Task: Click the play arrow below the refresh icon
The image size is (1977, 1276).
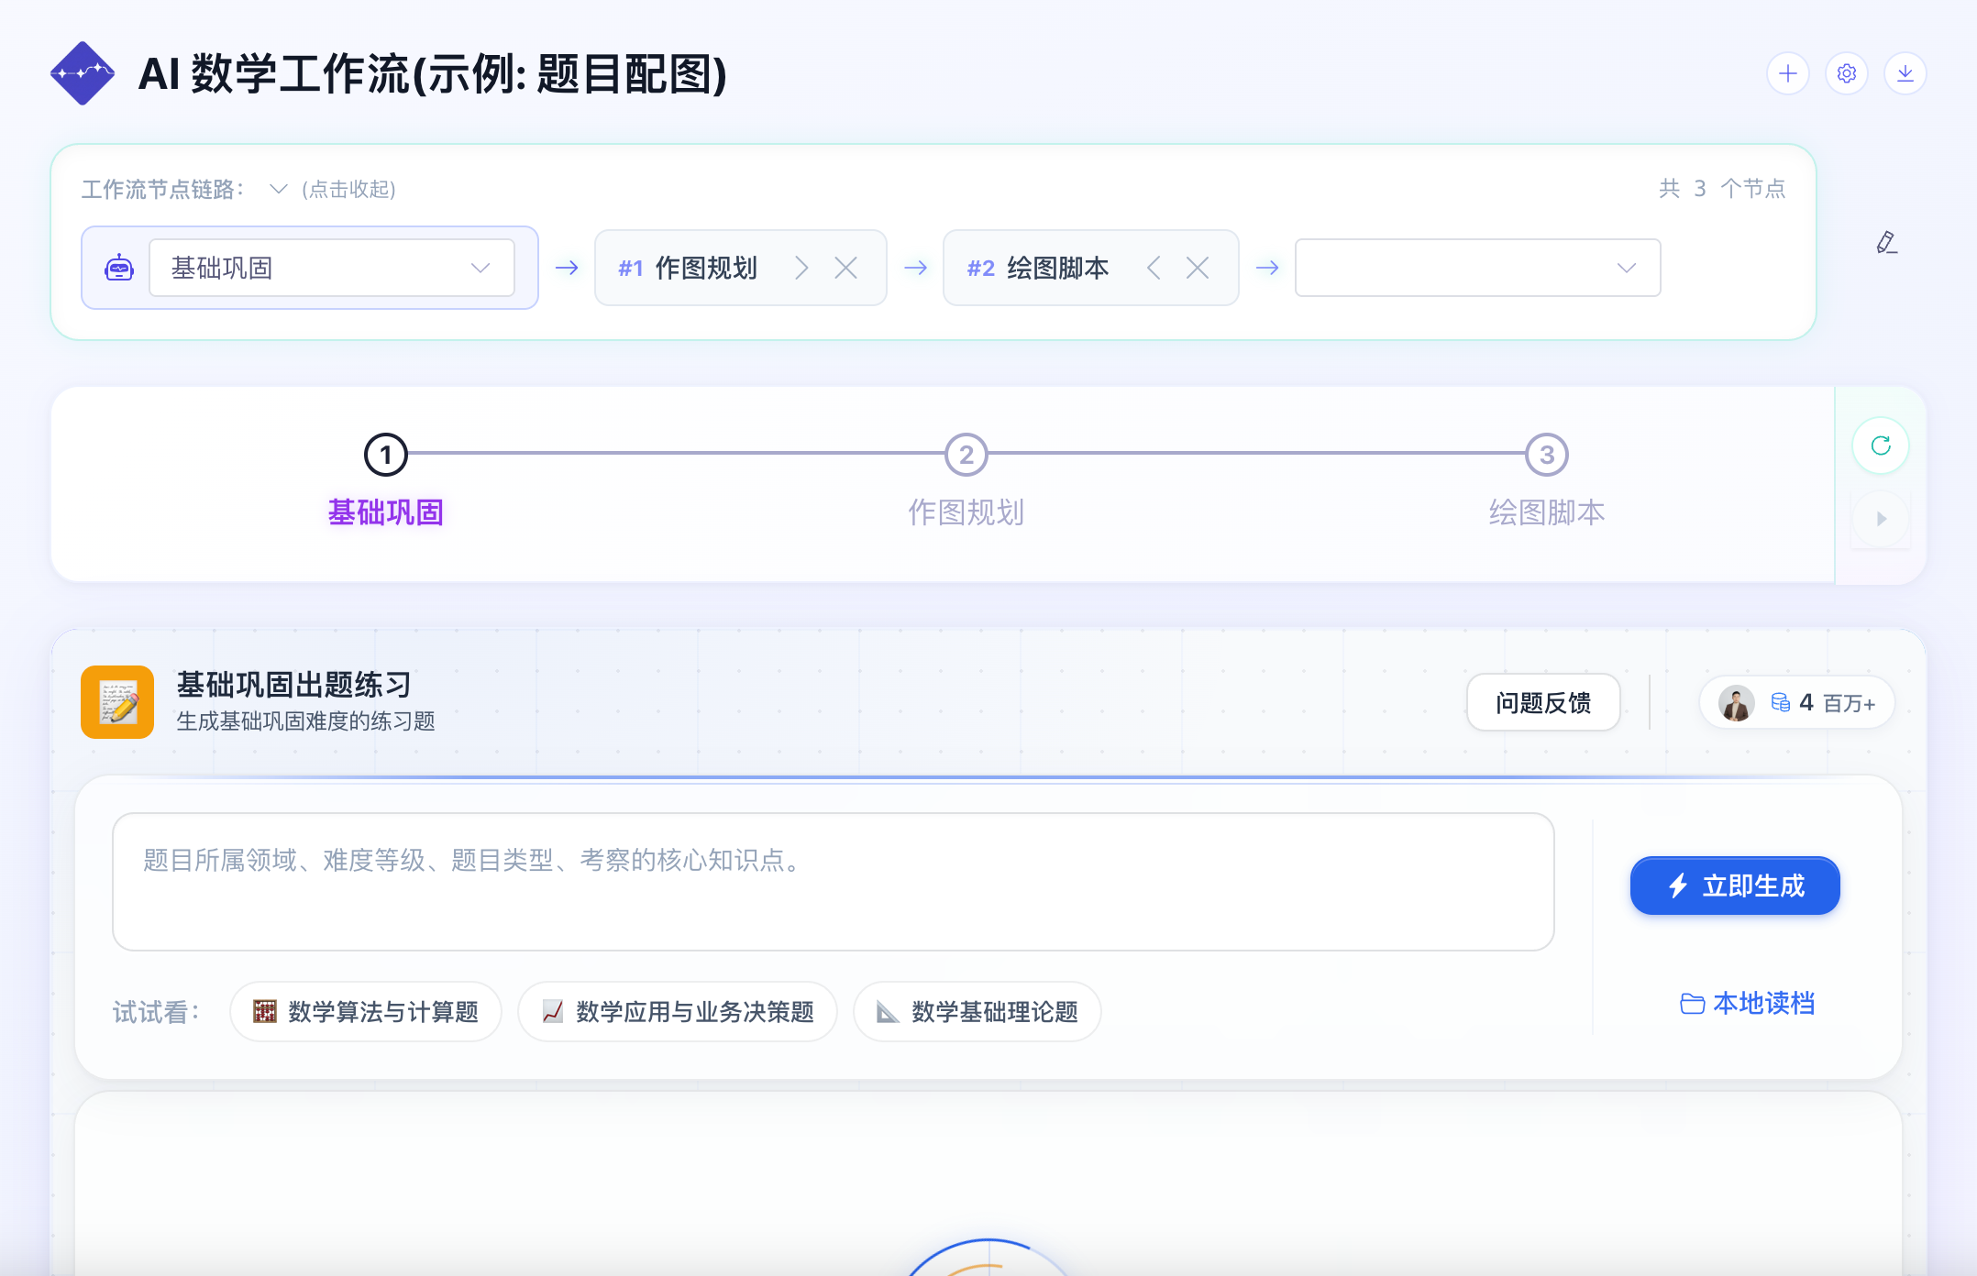Action: (1881, 519)
